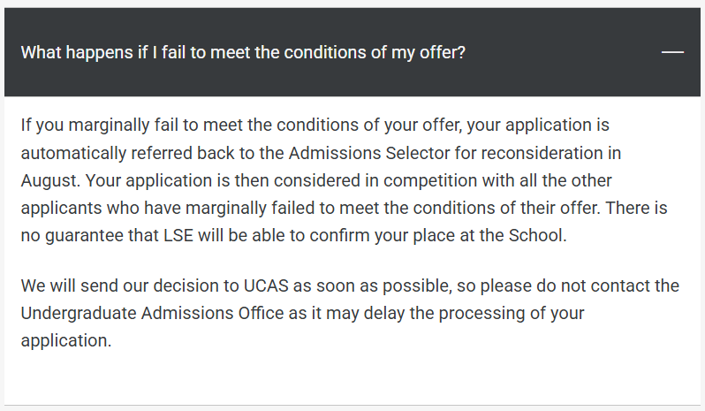The image size is (705, 411).
Task: Click the words 'no guarantee' in the paragraph
Action: tap(72, 236)
